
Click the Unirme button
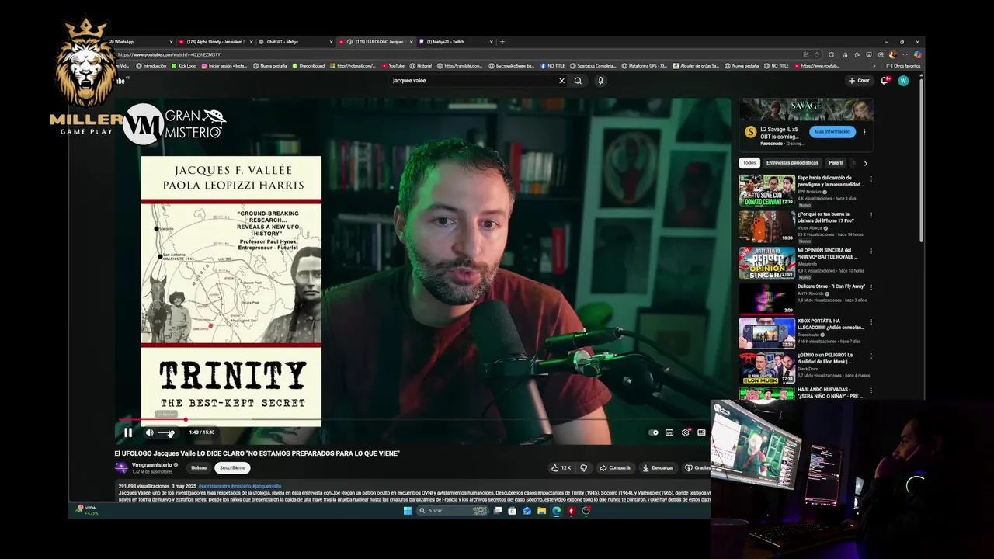coord(199,467)
